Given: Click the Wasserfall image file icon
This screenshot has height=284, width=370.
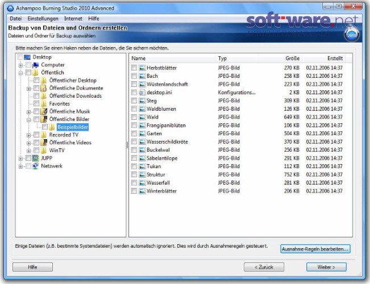Looking at the screenshot, I should click(142, 183).
